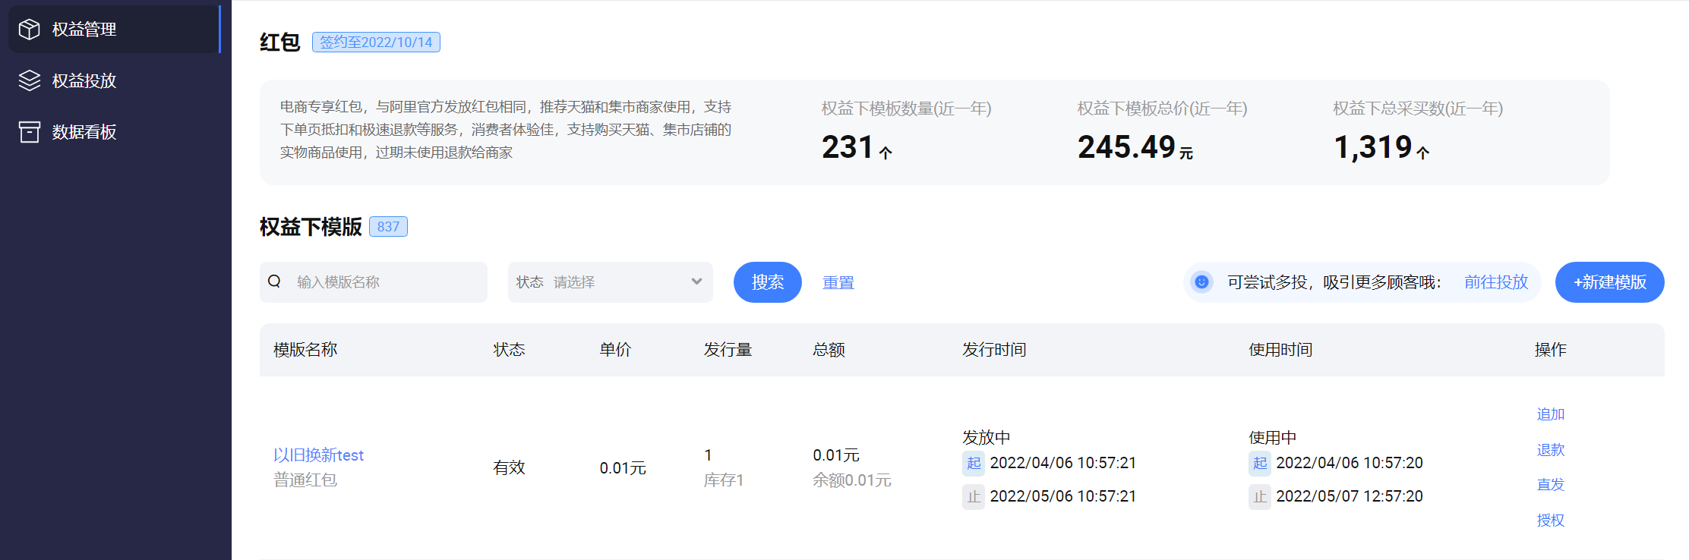Click the 使用时间 column header
The height and width of the screenshot is (560, 1689).
pyautogui.click(x=1280, y=350)
